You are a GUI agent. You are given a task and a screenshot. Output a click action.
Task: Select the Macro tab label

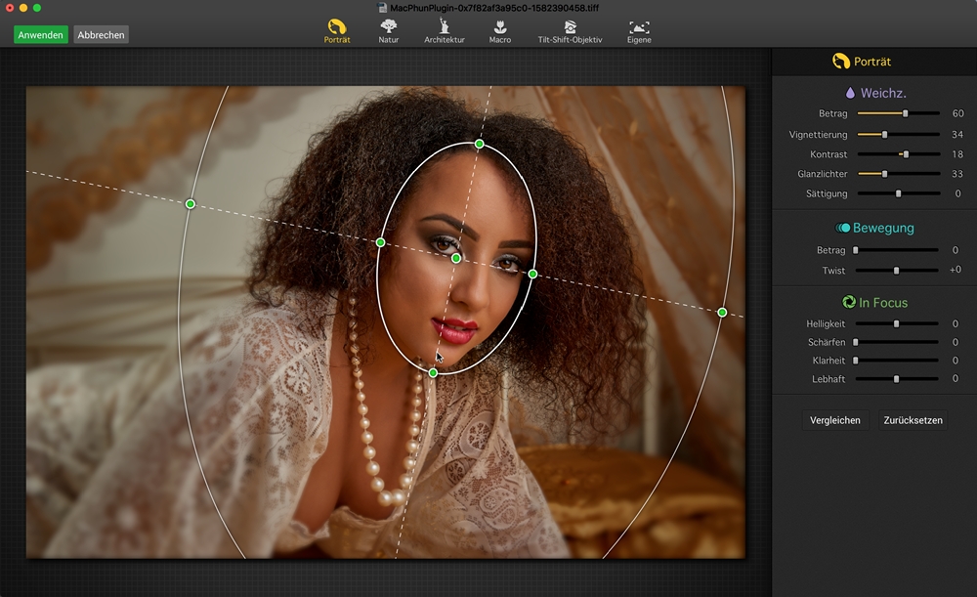click(499, 40)
